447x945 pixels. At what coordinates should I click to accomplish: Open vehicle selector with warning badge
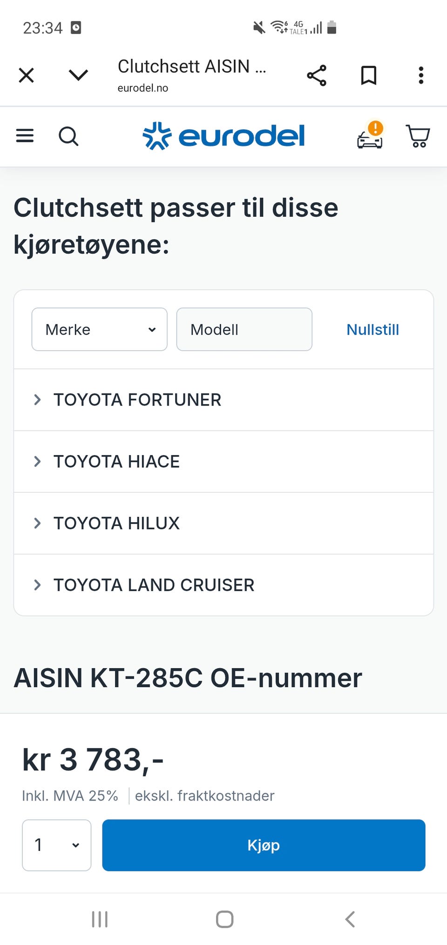tap(370, 136)
